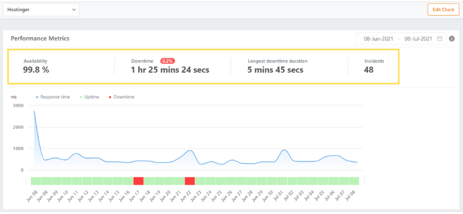This screenshot has height=214, width=463.
Task: Click the green uptime block for Jul 08
Action: (354, 181)
